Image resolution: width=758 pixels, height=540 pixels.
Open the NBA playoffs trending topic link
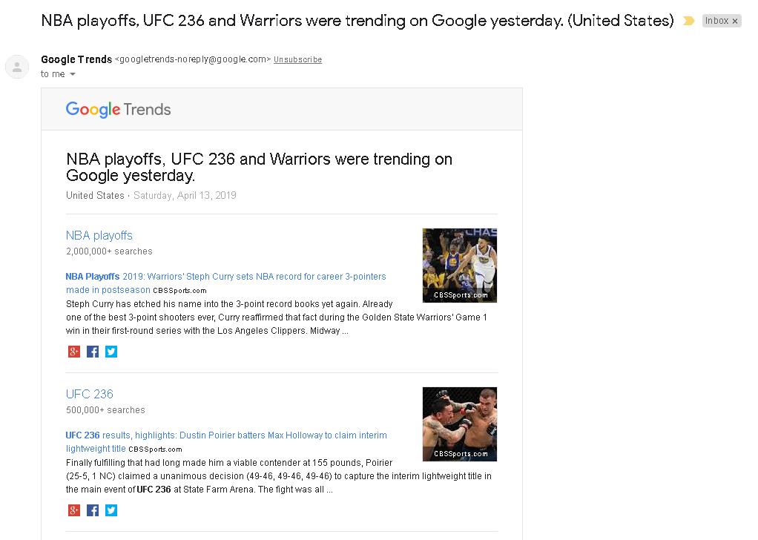click(99, 235)
